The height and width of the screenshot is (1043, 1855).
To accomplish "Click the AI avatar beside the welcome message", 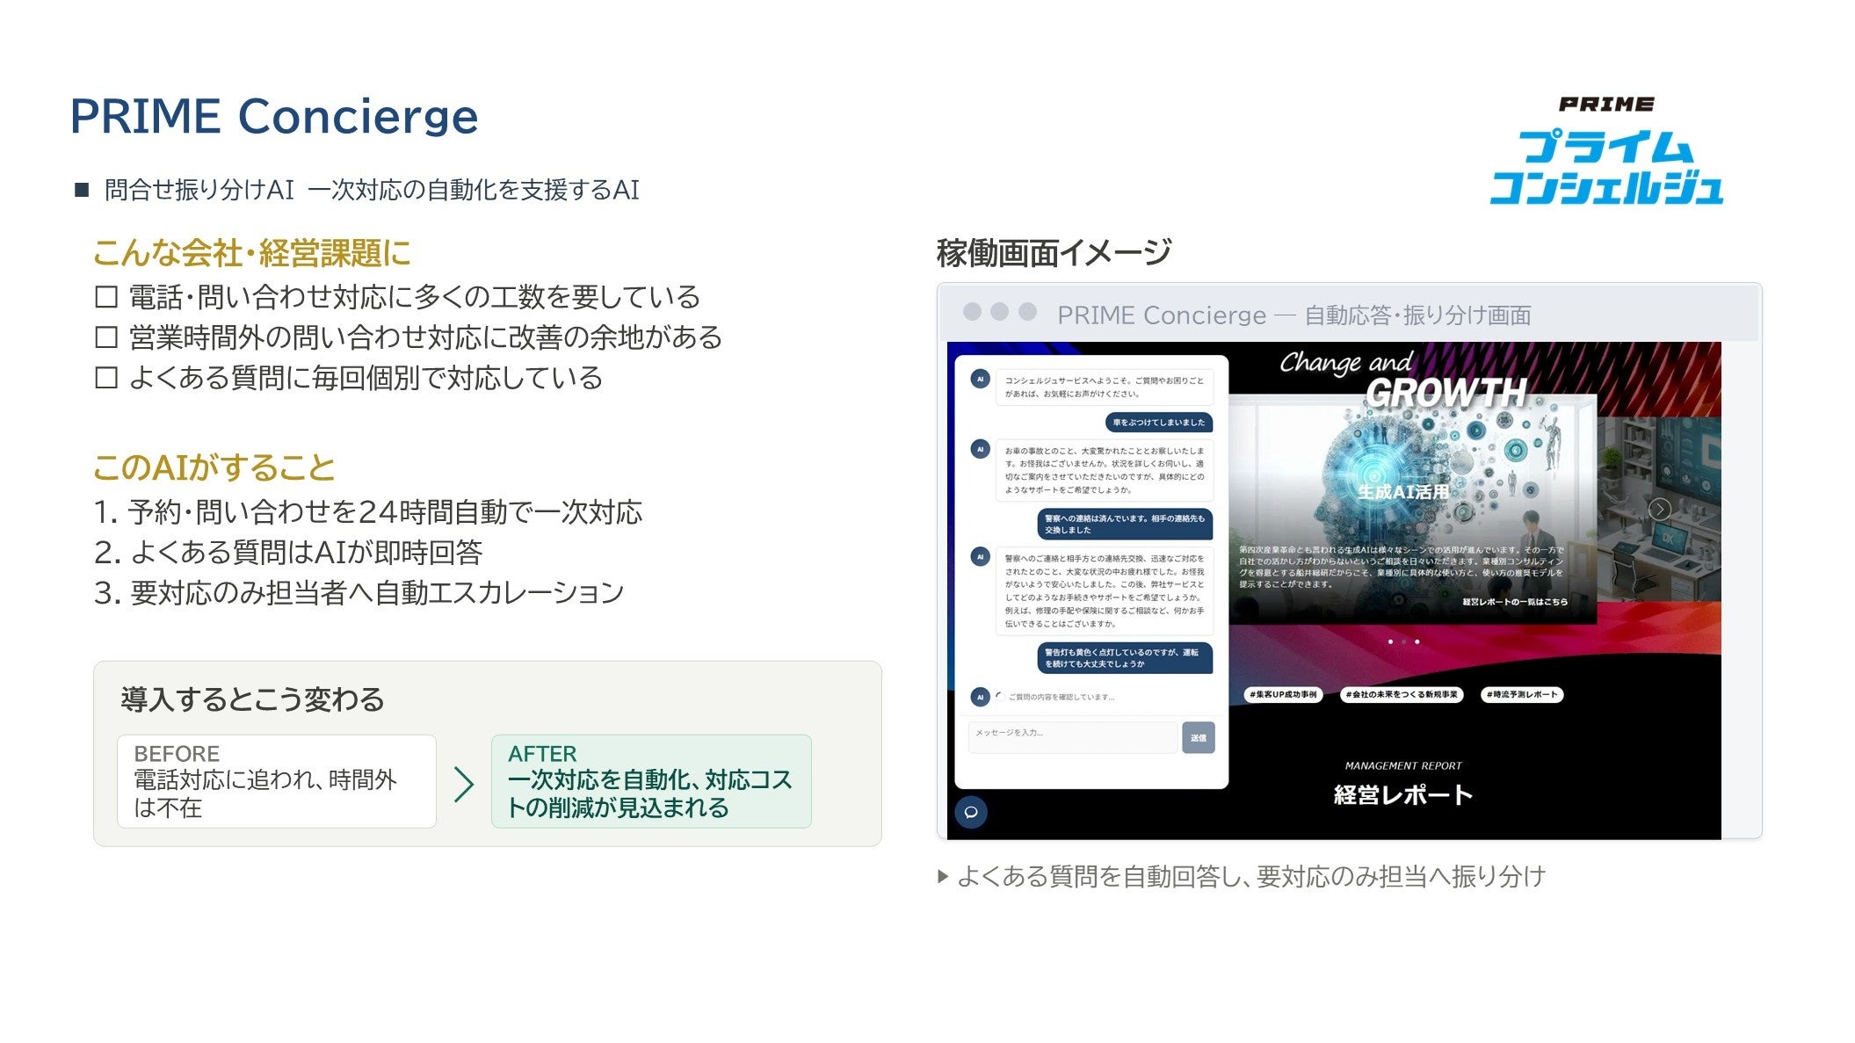I will click(x=981, y=380).
